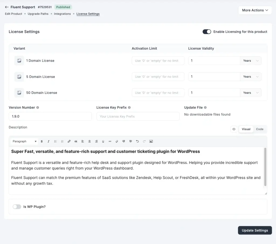Click the Version Number field showing 1.9.0
Viewport: 276px width, 244px height.
[x=50, y=116]
